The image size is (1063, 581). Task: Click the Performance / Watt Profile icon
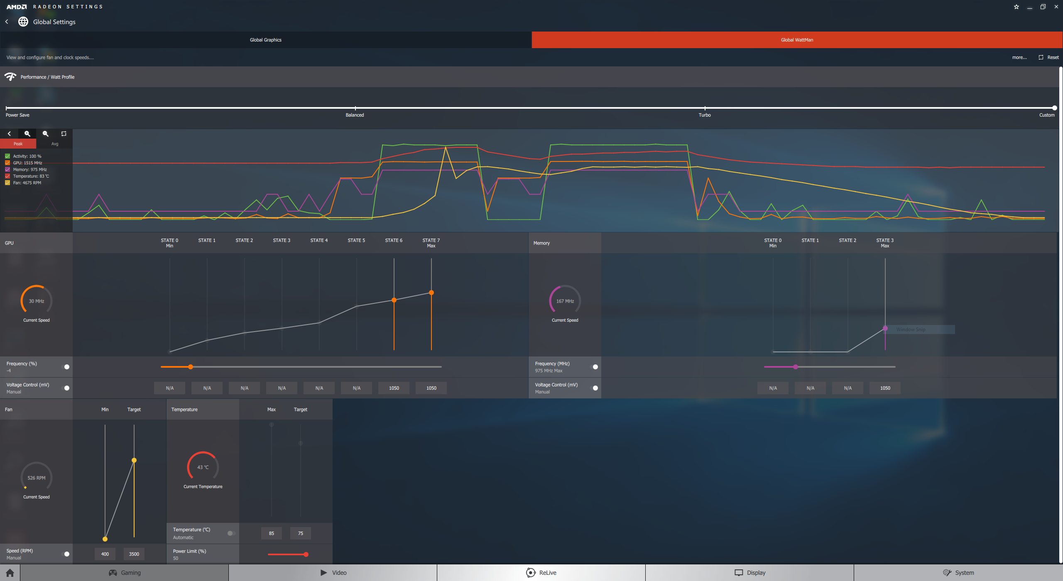pyautogui.click(x=10, y=77)
